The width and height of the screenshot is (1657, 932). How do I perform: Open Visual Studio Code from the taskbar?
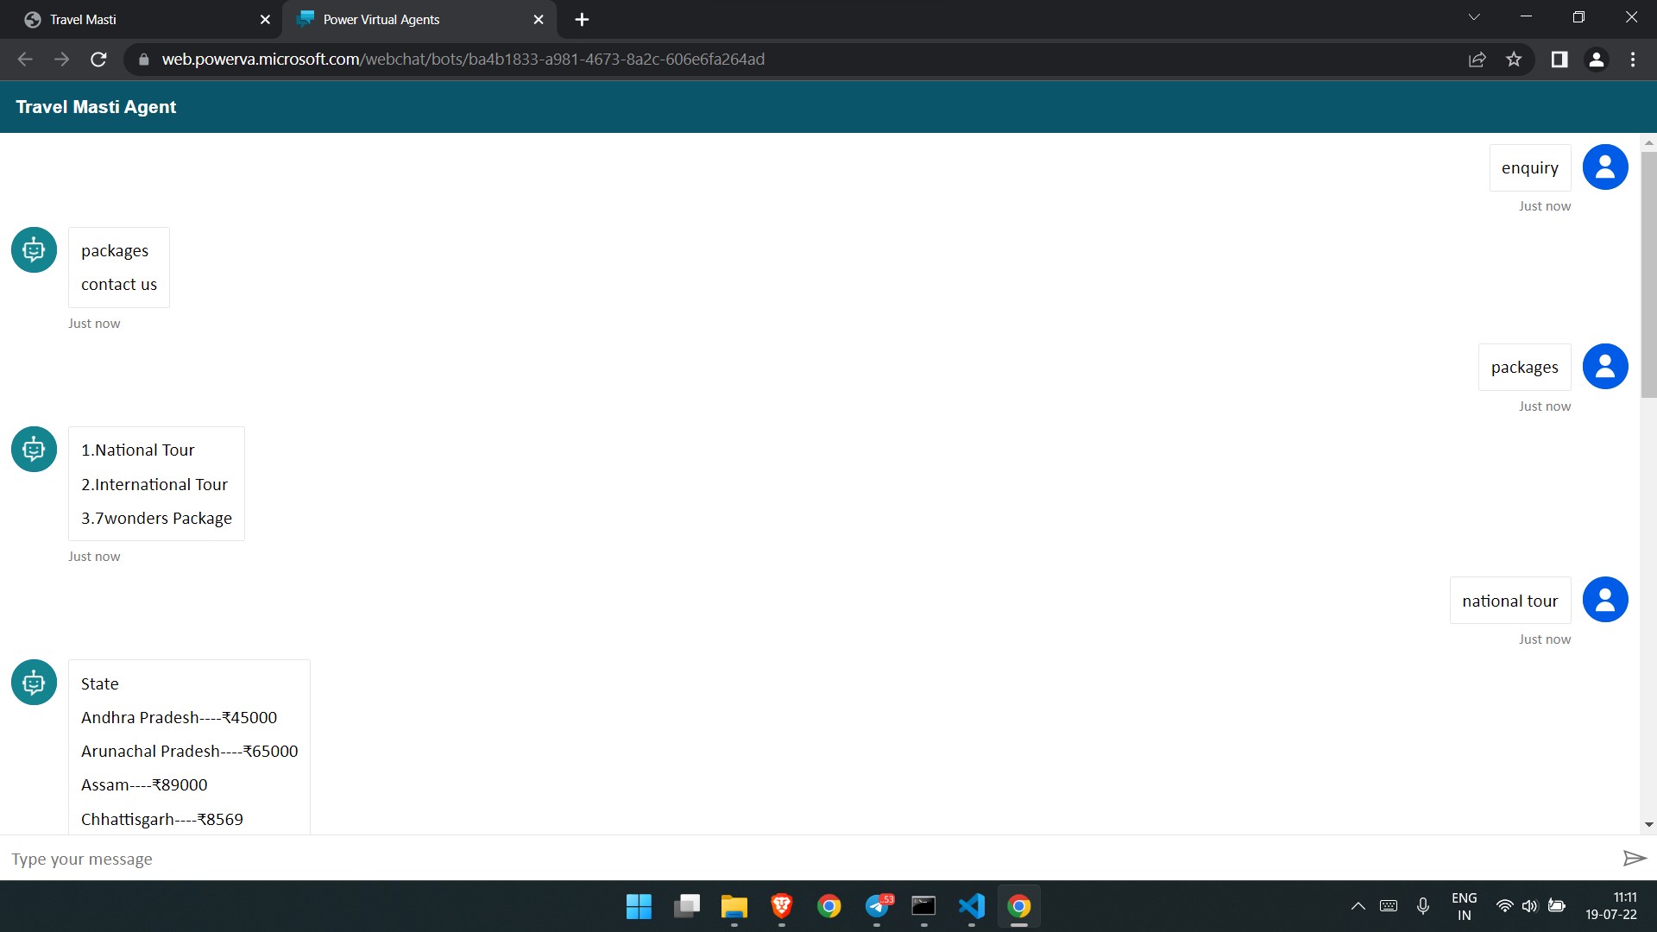[971, 906]
